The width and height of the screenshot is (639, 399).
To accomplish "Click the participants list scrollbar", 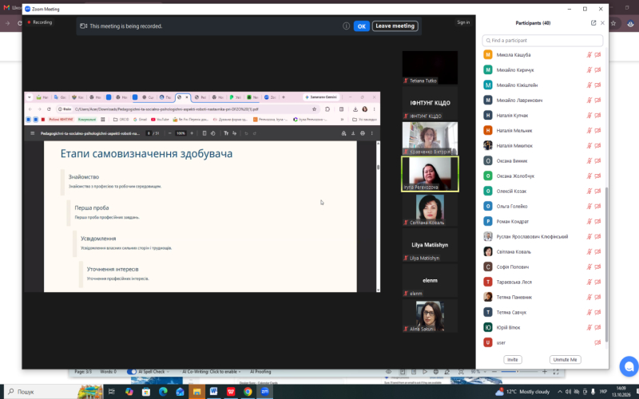I will [606, 265].
